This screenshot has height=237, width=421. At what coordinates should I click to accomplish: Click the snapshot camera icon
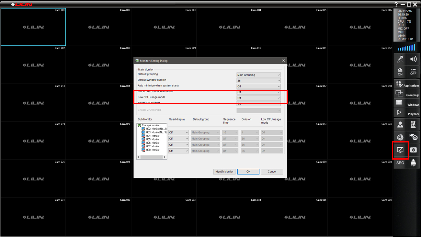click(413, 150)
